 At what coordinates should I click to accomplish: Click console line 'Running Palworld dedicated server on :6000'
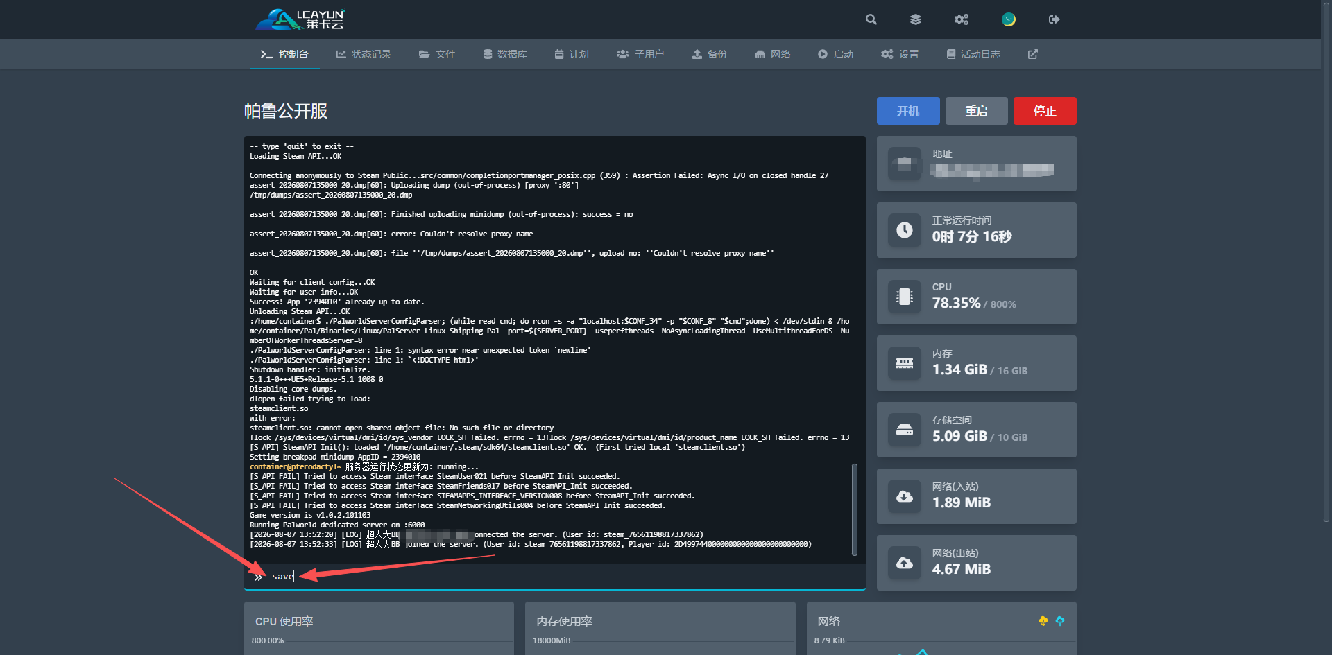point(337,525)
